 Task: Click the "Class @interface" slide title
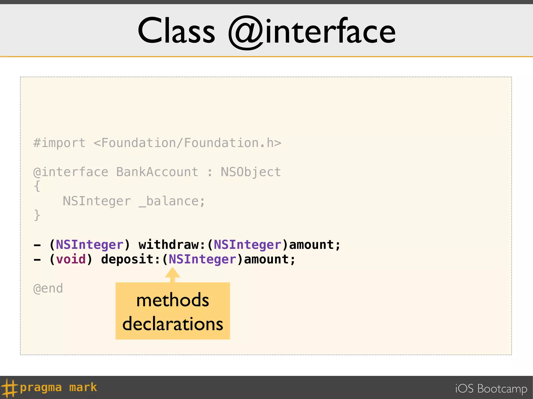(266, 32)
